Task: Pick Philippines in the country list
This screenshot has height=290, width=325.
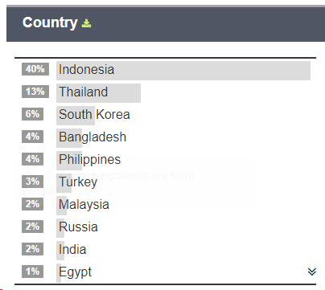Action: (x=90, y=160)
